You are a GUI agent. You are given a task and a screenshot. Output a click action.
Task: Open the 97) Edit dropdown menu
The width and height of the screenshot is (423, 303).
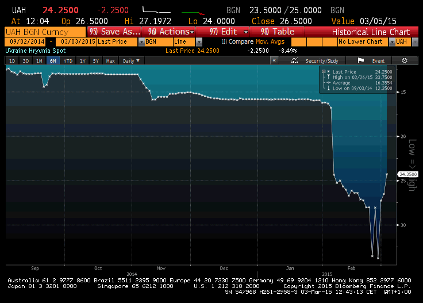(x=224, y=32)
